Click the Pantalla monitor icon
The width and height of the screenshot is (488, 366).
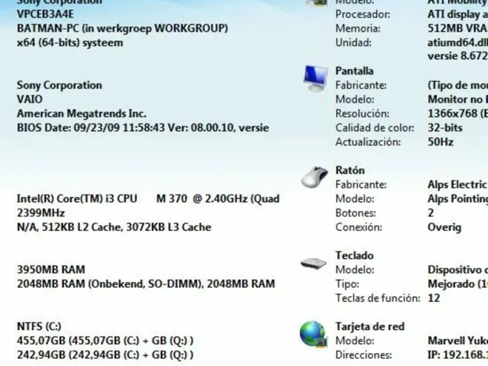[315, 79]
